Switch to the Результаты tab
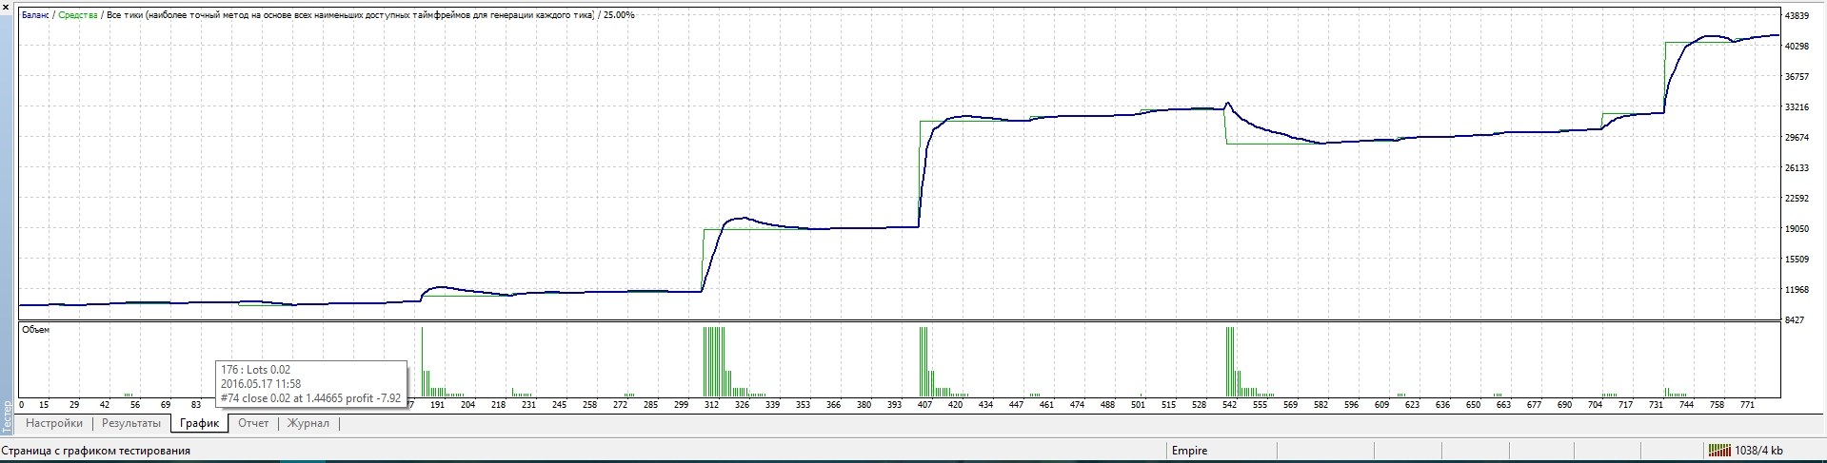This screenshot has width=1827, height=463. click(131, 424)
